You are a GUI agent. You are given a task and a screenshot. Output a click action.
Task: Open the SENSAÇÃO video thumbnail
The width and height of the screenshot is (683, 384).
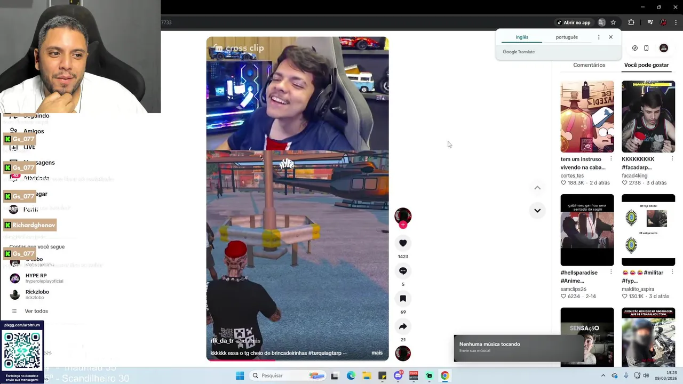[x=587, y=337]
